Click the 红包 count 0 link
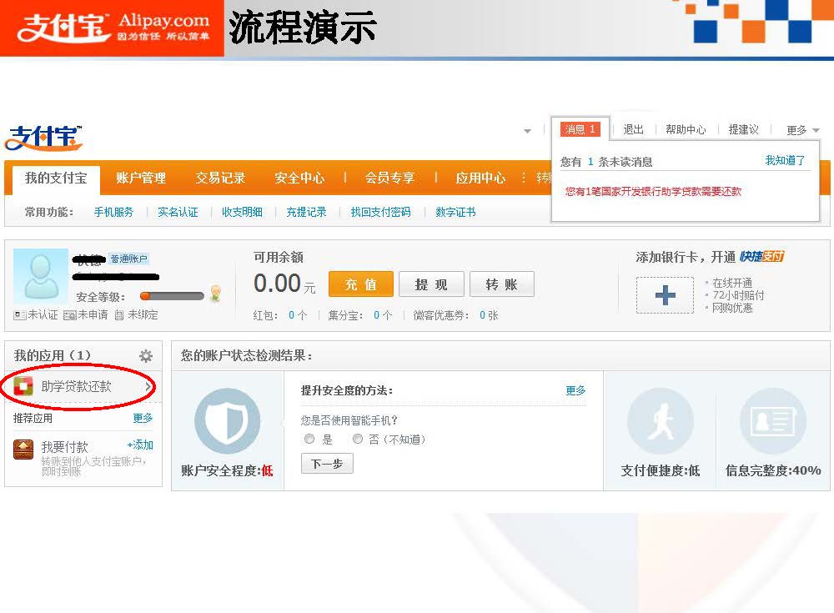The width and height of the screenshot is (834, 613). click(291, 315)
